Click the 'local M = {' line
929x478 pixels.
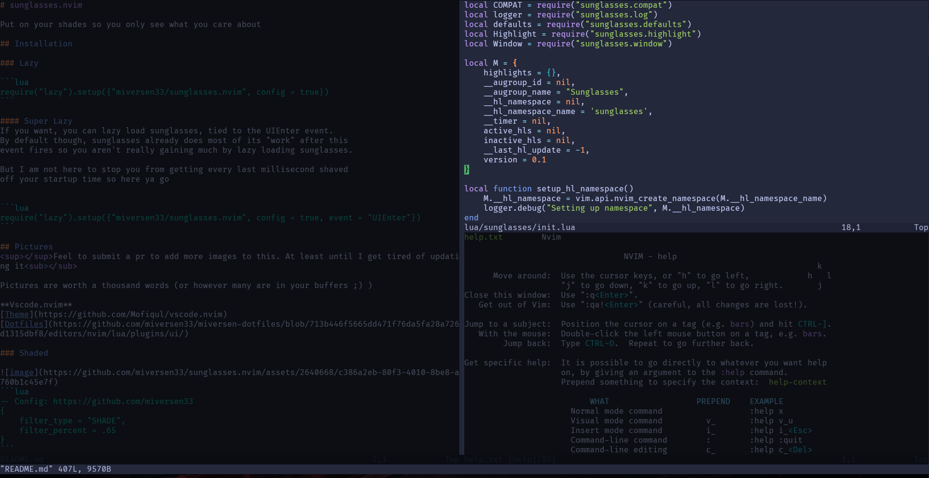click(491, 63)
